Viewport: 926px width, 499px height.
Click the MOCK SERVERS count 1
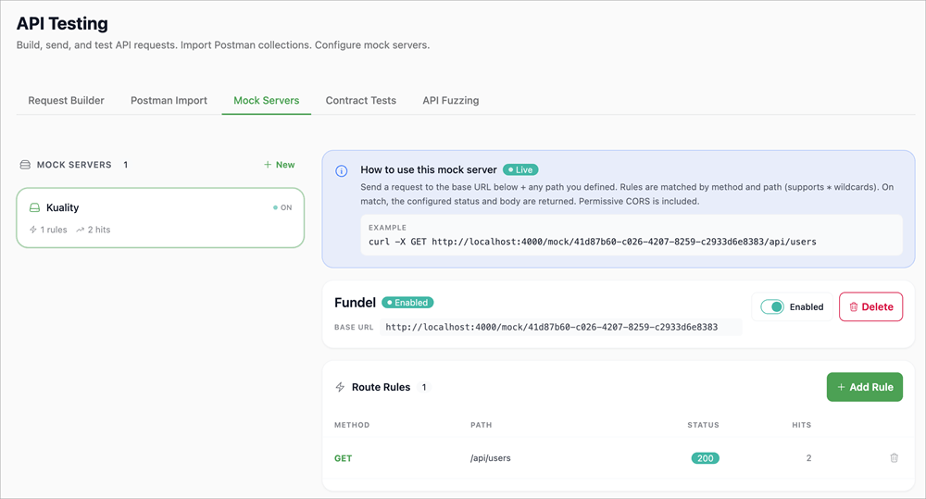click(x=126, y=165)
